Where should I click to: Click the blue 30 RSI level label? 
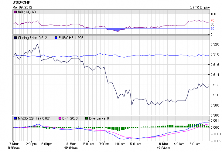tap(212, 29)
